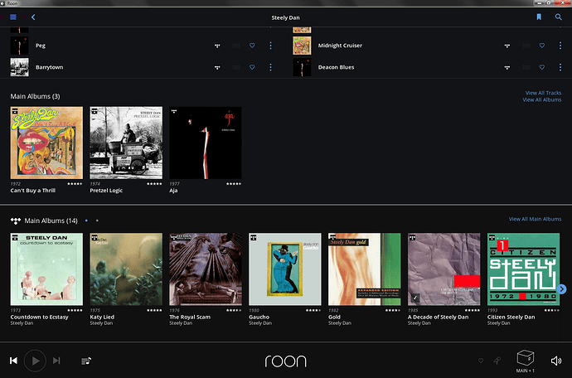Click Steely Dan artist link under Gaucho
Image resolution: width=572 pixels, height=378 pixels.
(x=260, y=323)
